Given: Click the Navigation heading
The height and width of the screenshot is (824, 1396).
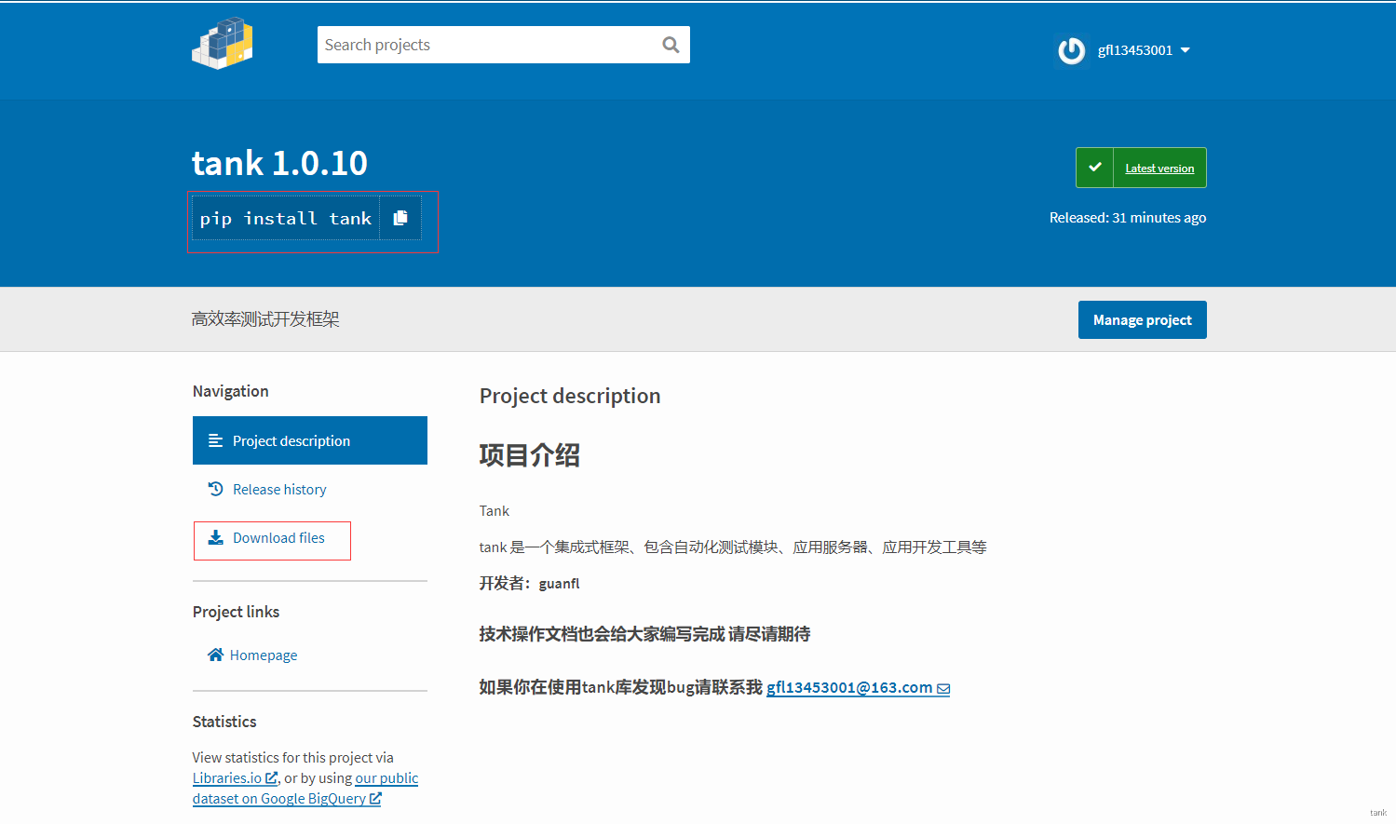Looking at the screenshot, I should click(x=231, y=391).
